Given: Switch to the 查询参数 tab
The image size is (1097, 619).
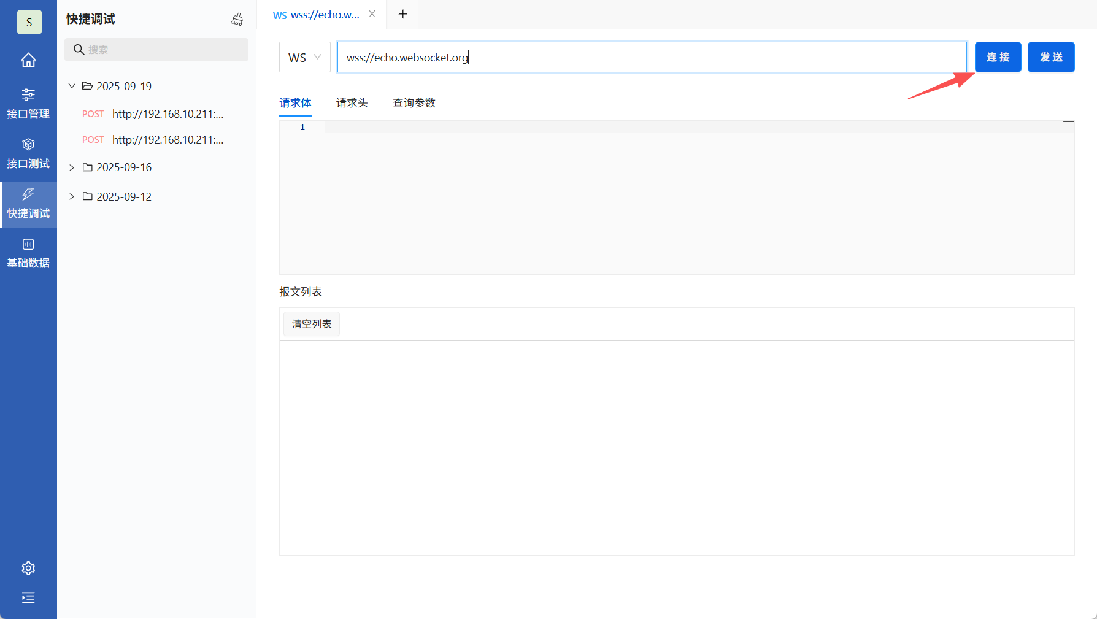Looking at the screenshot, I should (414, 102).
